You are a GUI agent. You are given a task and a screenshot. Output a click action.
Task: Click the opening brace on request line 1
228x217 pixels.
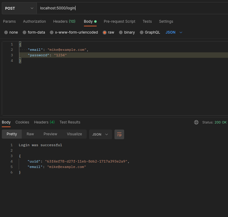point(20,44)
